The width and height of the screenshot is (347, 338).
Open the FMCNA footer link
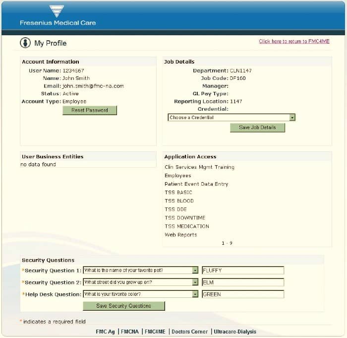point(130,332)
